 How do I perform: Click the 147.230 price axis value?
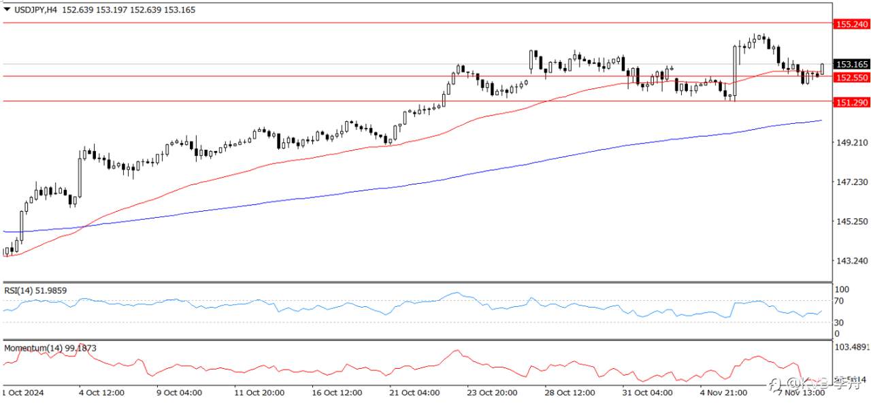click(x=852, y=182)
